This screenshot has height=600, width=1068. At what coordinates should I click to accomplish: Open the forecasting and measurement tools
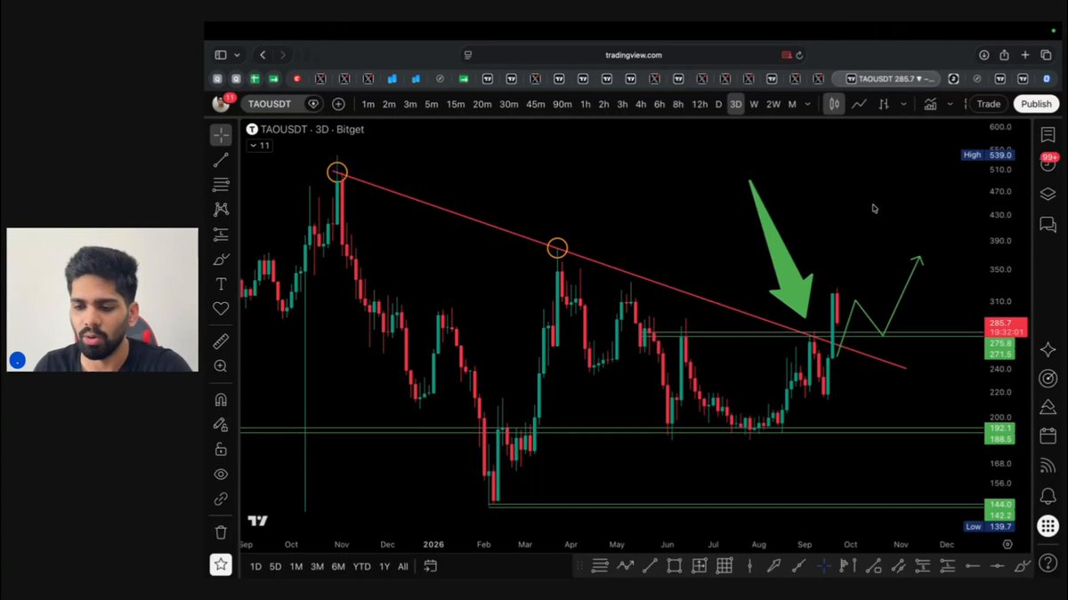click(221, 235)
